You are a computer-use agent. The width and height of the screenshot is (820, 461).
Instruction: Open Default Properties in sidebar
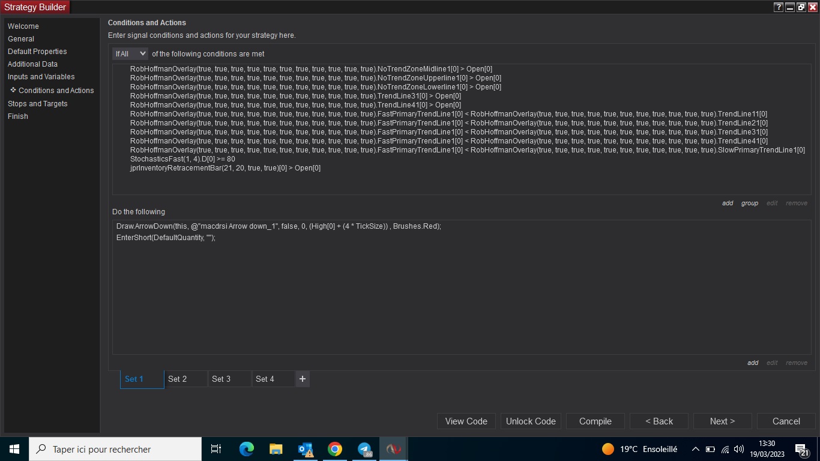coord(37,52)
